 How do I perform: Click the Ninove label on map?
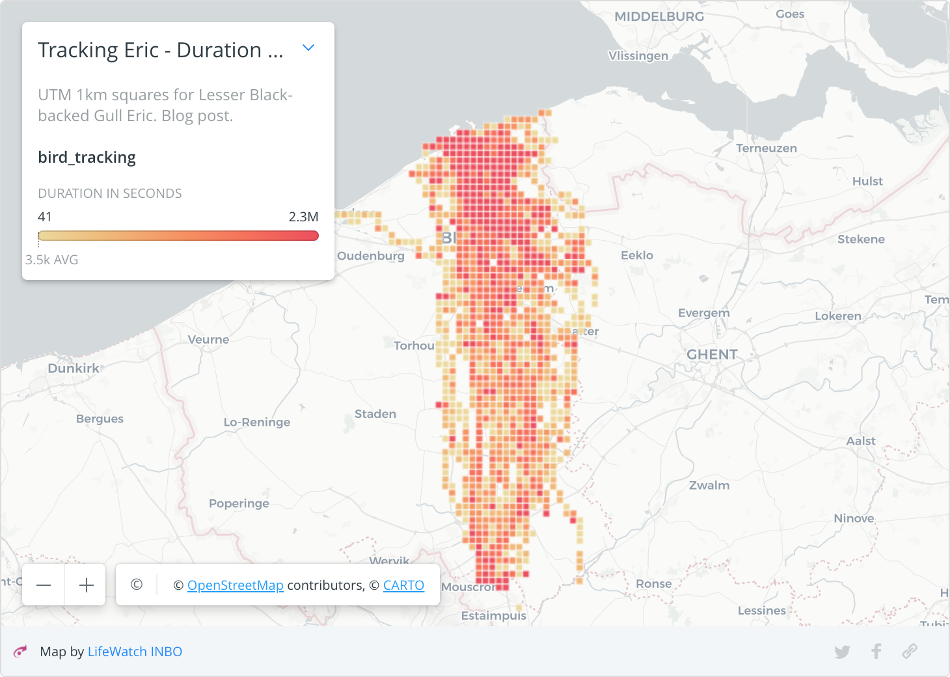pos(854,518)
